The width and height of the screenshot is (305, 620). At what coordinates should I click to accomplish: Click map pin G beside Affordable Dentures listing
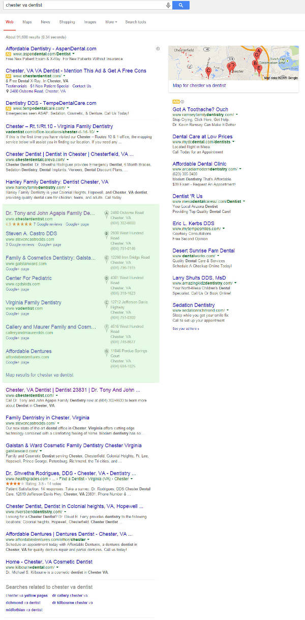106,353
